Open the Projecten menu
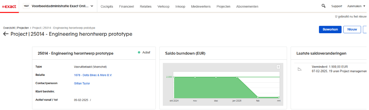 [x=223, y=6]
